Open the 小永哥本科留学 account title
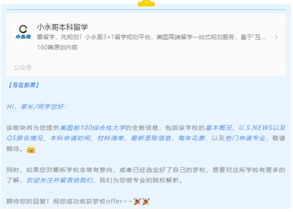This screenshot has width=293, height=212. tap(63, 27)
